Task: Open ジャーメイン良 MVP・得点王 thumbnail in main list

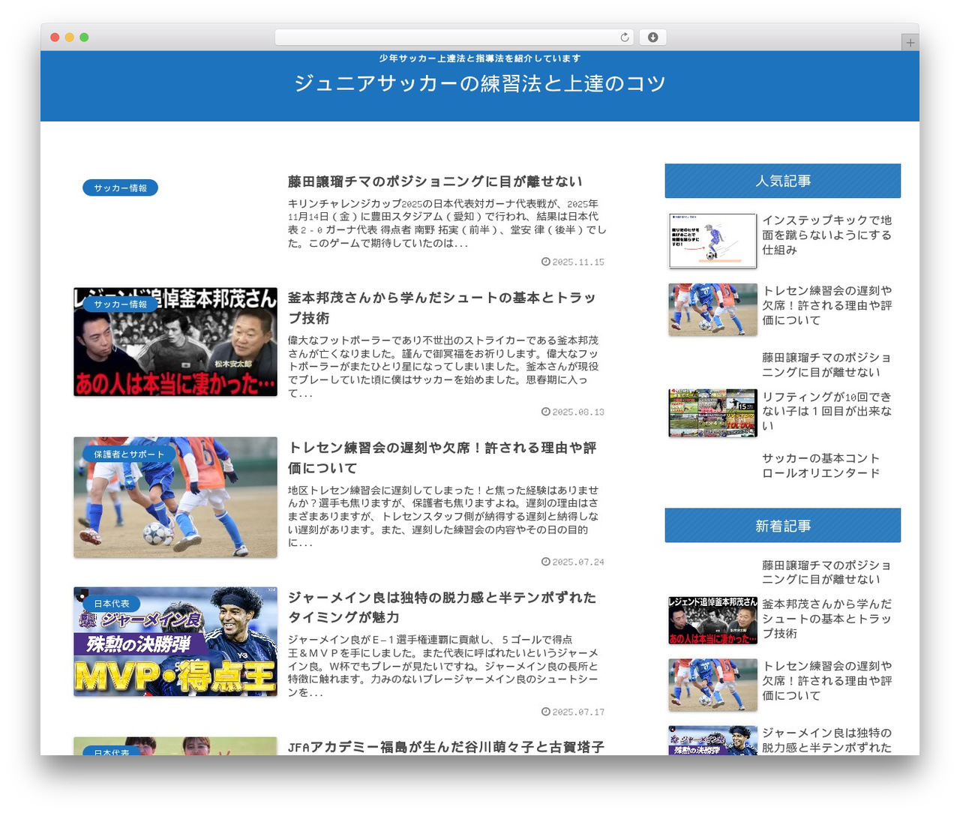Action: click(175, 641)
